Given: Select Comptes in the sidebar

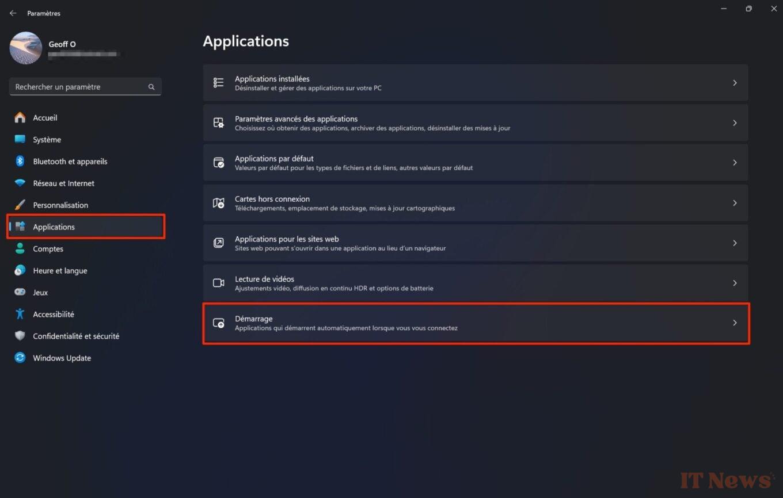Looking at the screenshot, I should click(48, 249).
